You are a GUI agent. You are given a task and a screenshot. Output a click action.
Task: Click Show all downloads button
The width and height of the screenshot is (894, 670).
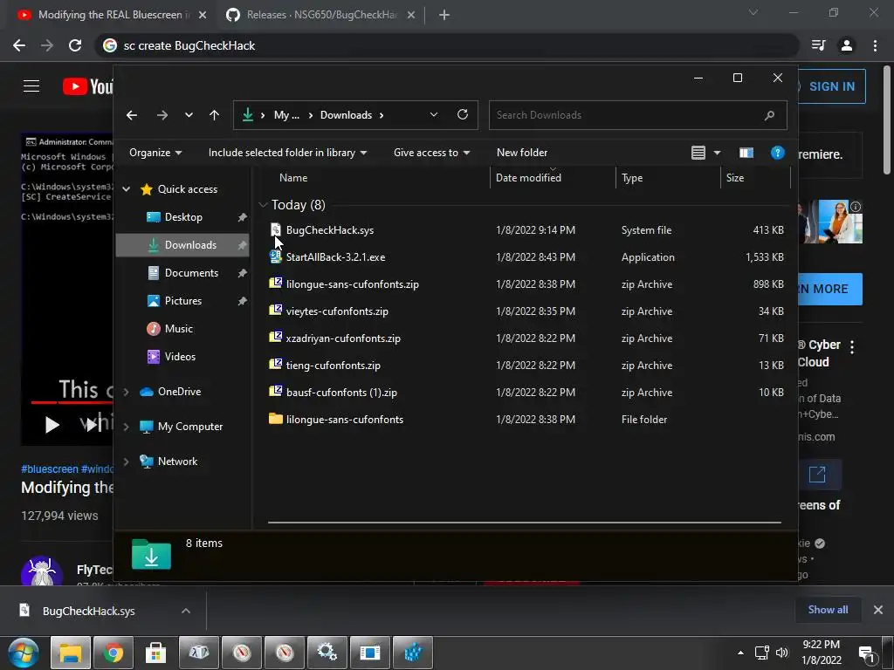(x=828, y=610)
